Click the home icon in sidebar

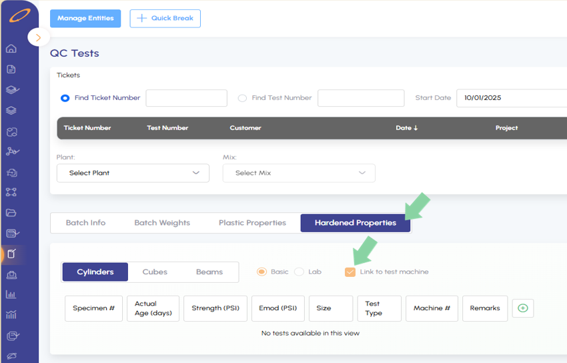pyautogui.click(x=11, y=49)
